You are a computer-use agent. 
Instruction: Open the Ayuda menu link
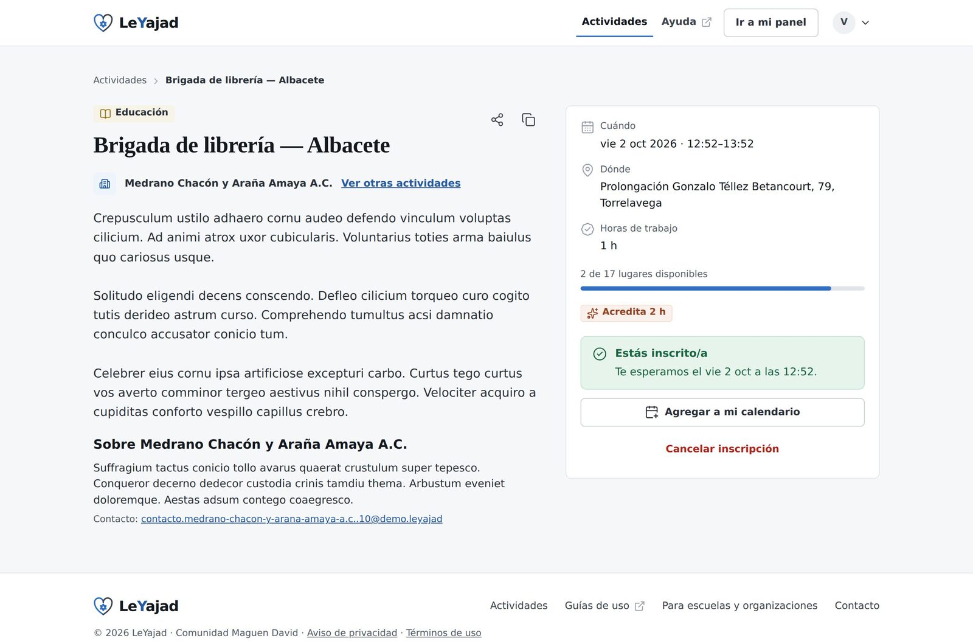(687, 22)
